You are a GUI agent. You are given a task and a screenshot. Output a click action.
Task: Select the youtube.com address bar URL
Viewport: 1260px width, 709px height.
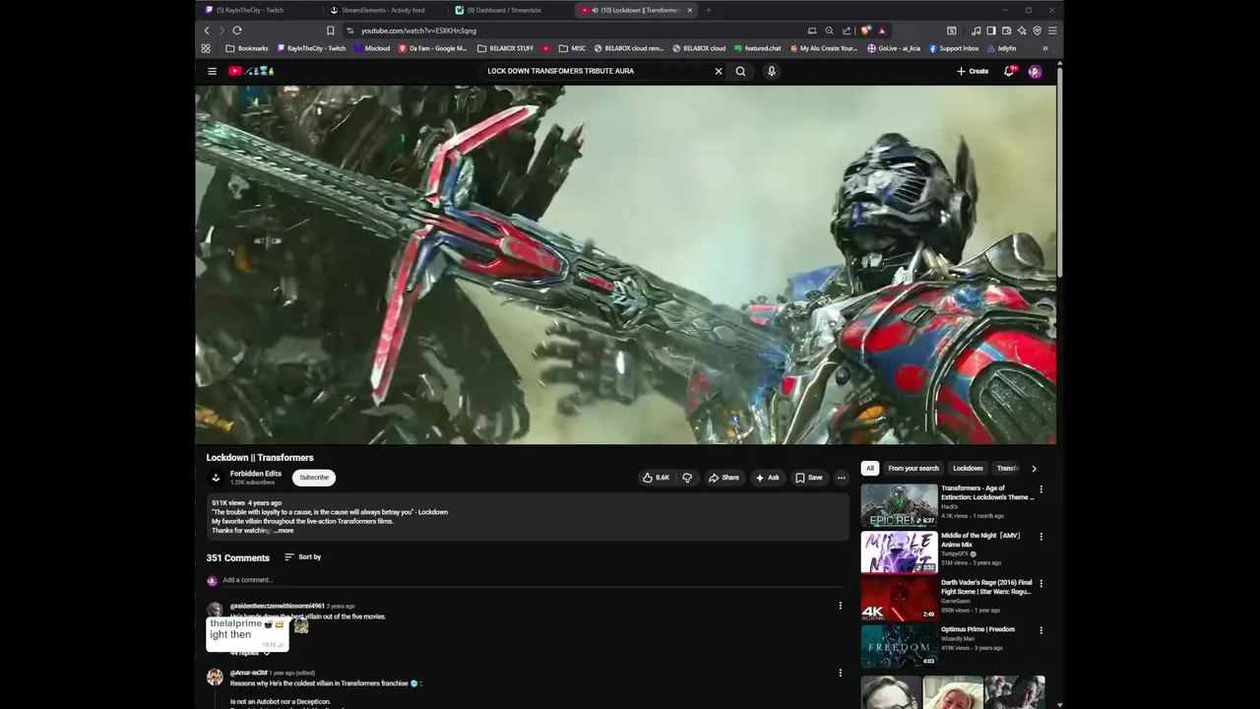(418, 31)
